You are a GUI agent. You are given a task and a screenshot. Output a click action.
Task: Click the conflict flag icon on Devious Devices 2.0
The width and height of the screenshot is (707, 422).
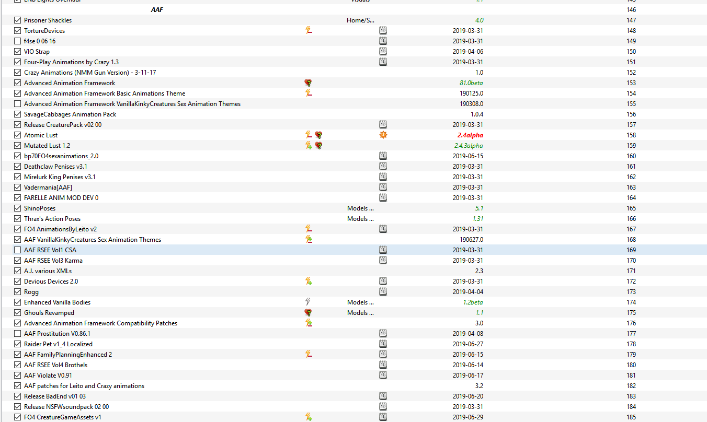coord(309,281)
